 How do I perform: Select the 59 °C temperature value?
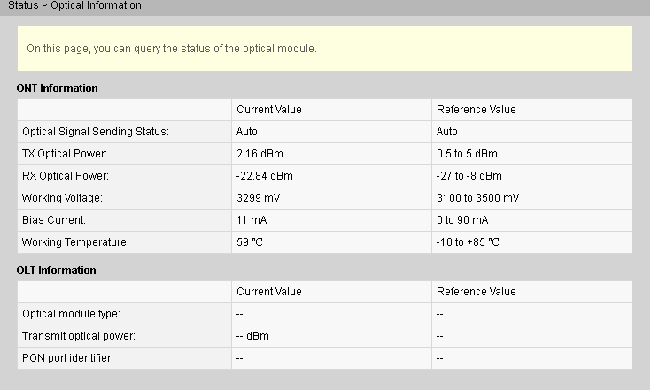pos(250,242)
